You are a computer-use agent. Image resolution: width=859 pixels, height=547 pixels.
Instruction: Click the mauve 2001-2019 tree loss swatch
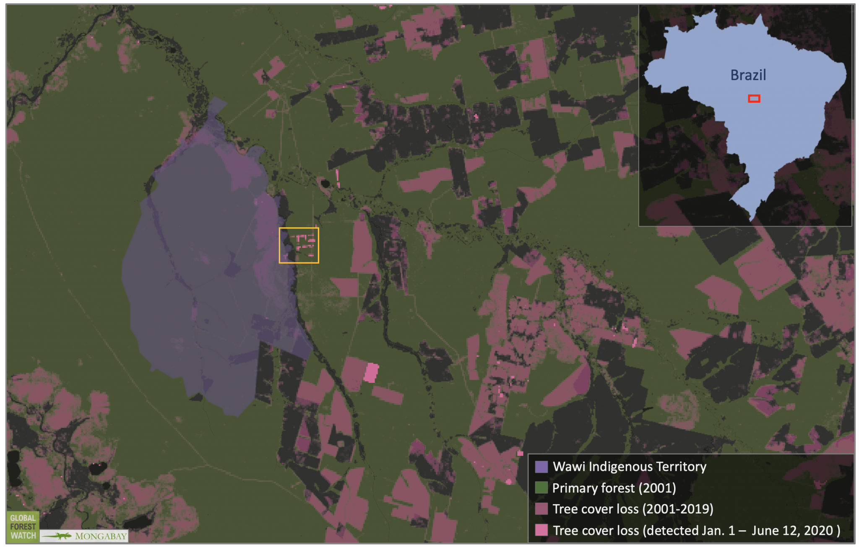tap(541, 509)
